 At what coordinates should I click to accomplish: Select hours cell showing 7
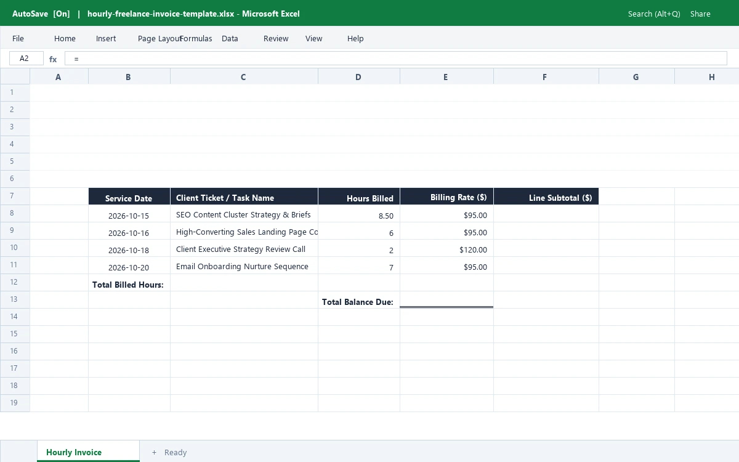point(359,265)
